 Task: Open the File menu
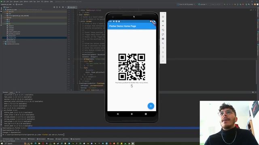(4, 2)
